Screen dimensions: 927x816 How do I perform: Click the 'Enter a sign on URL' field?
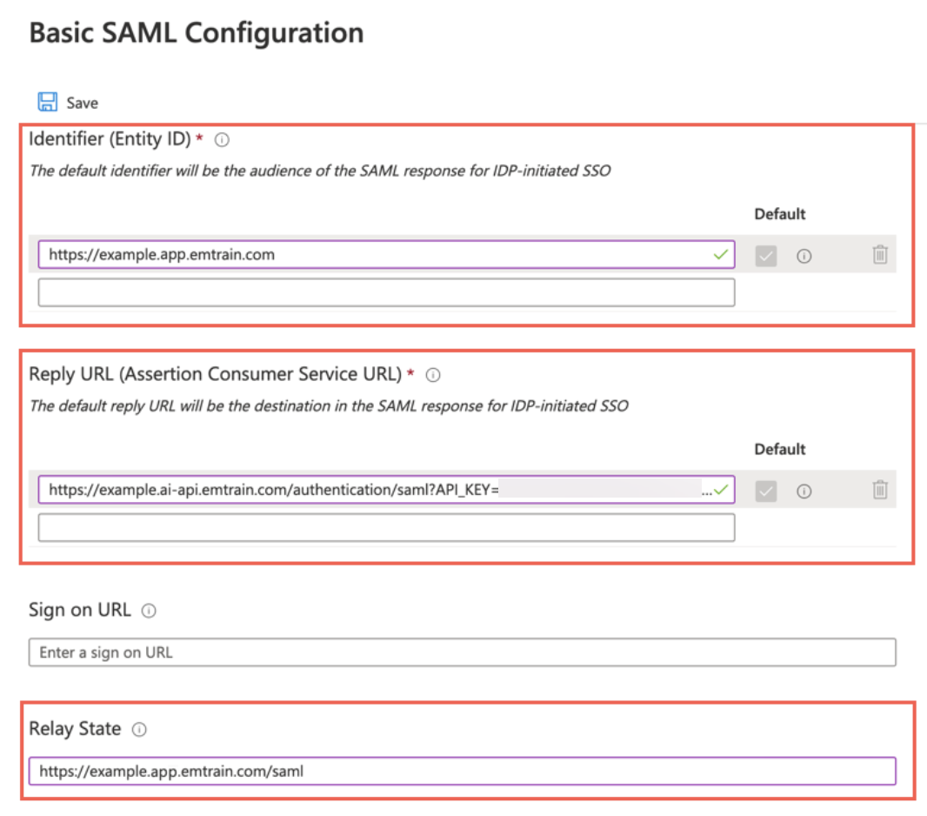[x=461, y=652]
